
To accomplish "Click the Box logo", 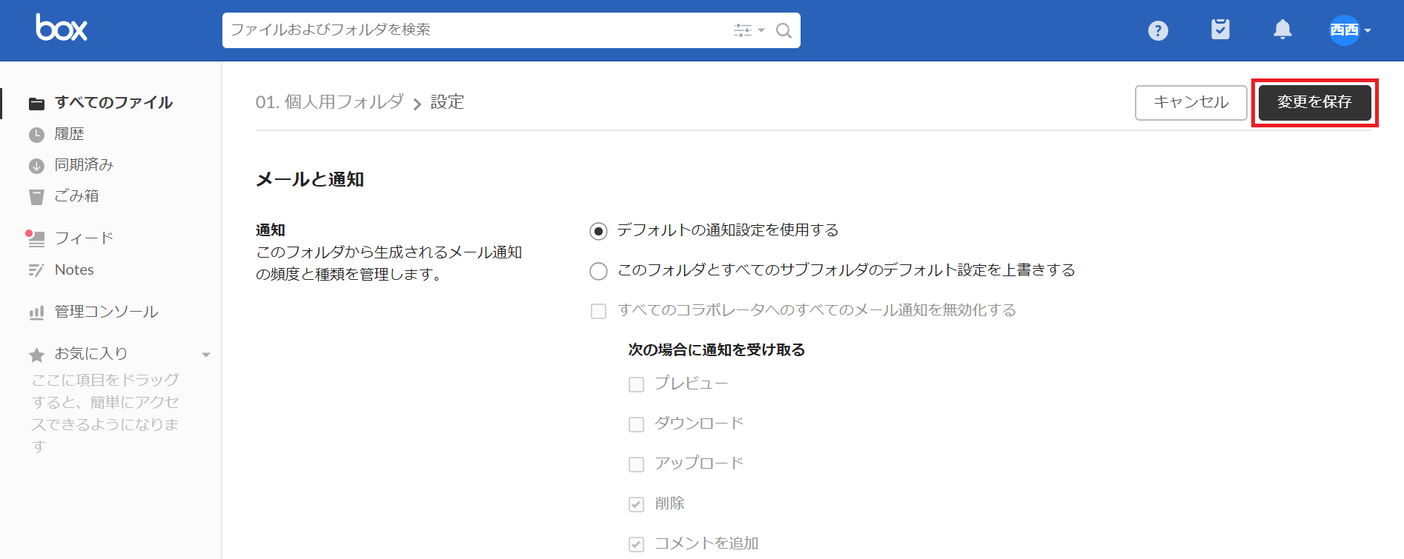I will [x=62, y=27].
